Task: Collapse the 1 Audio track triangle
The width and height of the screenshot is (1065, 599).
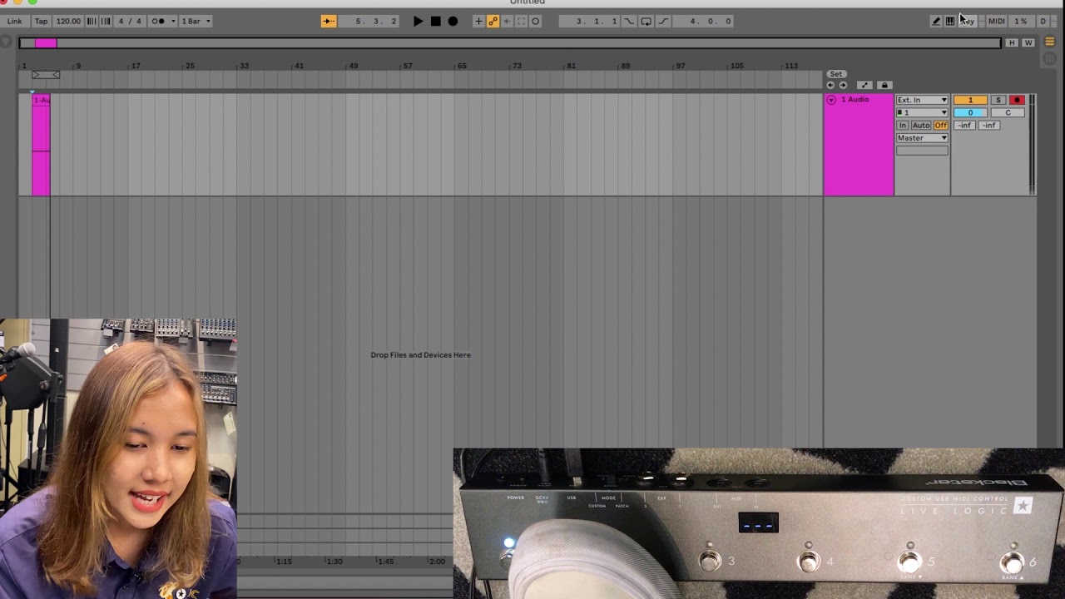Action: 830,100
